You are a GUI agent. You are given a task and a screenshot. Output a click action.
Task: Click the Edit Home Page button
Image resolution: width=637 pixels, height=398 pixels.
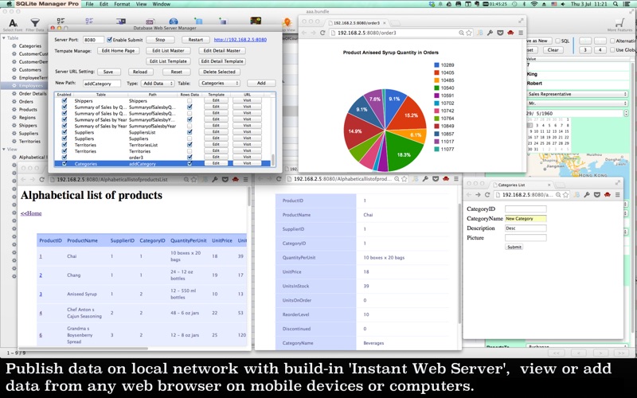(x=118, y=50)
